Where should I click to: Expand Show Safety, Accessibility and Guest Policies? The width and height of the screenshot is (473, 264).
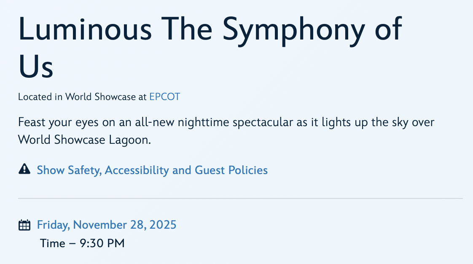tap(152, 170)
